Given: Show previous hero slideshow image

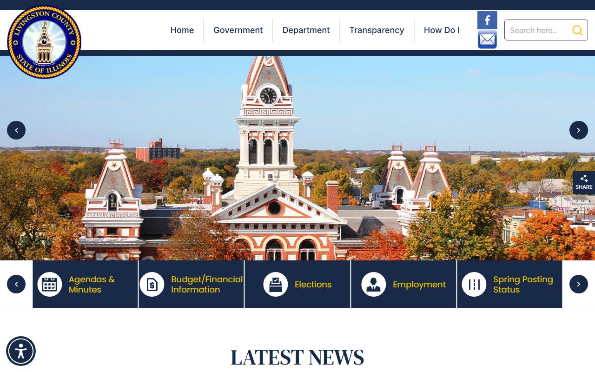Looking at the screenshot, I should click(x=16, y=130).
